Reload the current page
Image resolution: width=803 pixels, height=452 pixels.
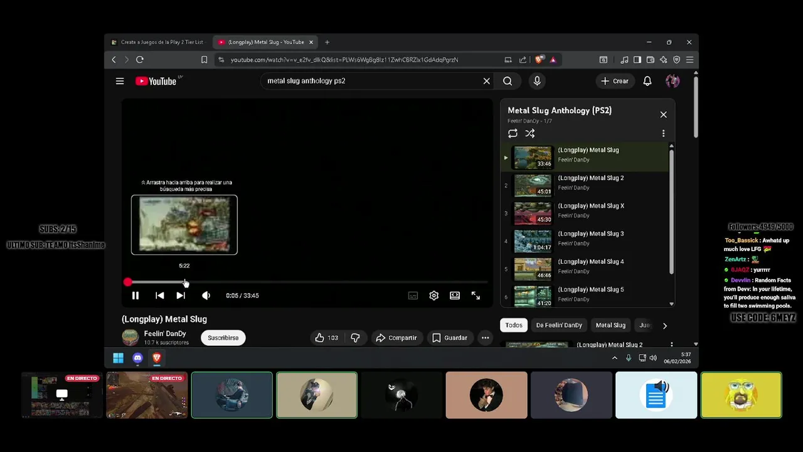pyautogui.click(x=140, y=60)
